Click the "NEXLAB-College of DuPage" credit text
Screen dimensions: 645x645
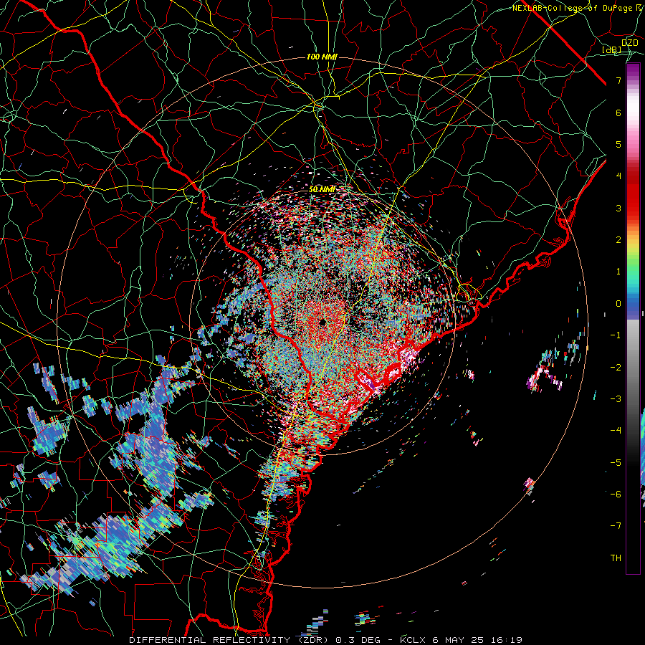click(572, 8)
